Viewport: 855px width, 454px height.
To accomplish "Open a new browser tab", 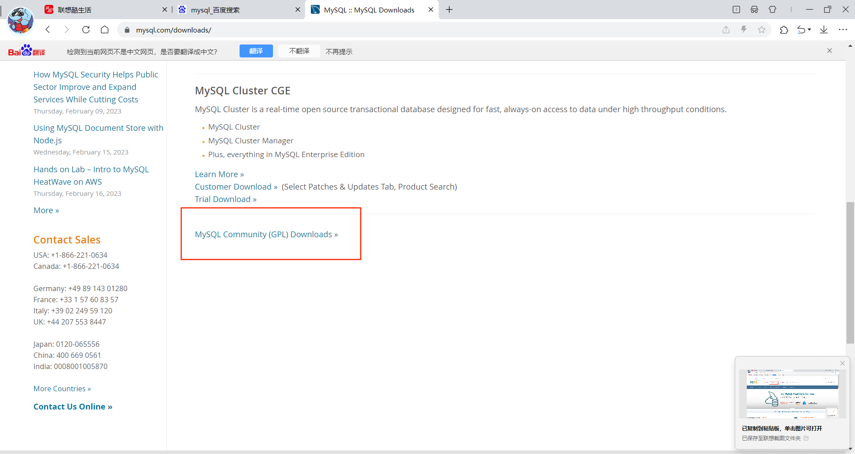I will (449, 10).
